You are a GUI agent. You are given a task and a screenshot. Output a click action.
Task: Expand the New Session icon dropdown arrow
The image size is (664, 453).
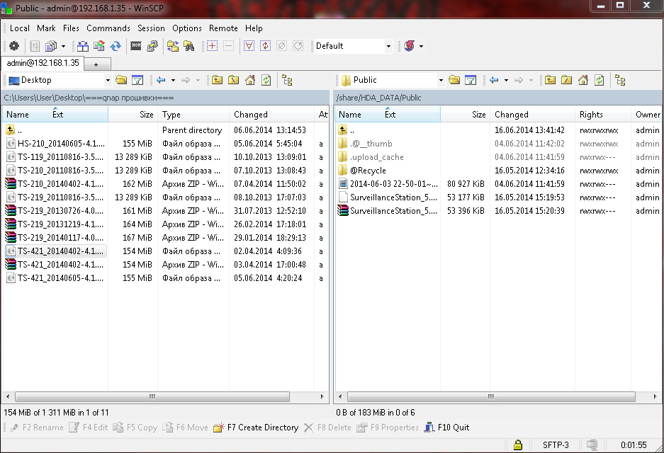[x=421, y=46]
